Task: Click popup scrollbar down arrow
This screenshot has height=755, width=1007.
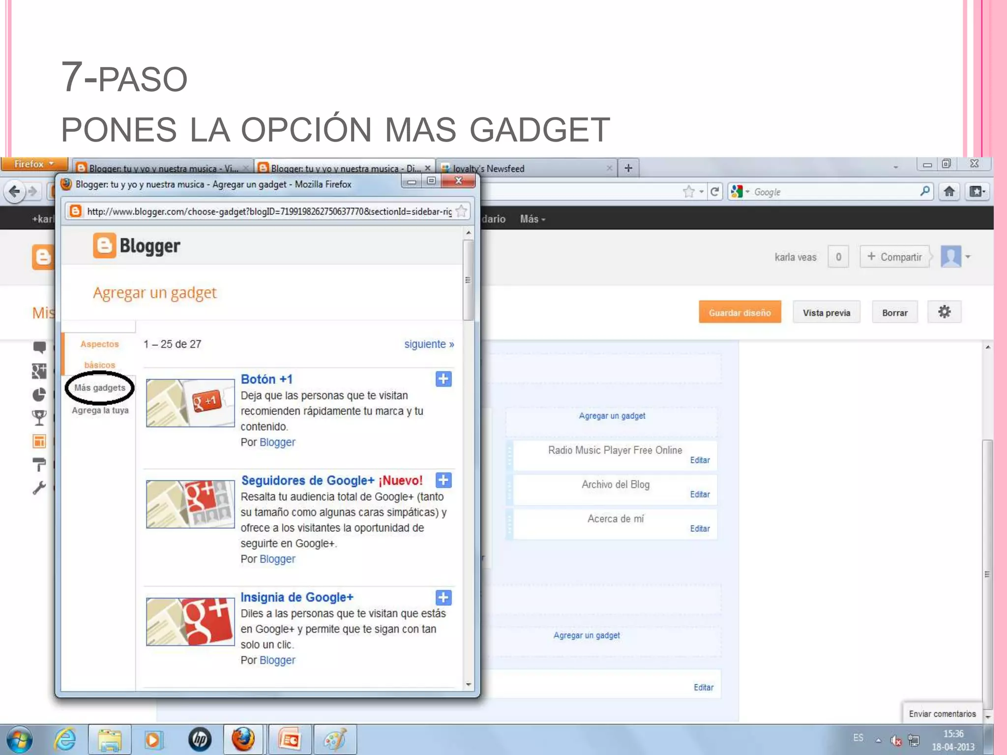Action: click(x=468, y=684)
